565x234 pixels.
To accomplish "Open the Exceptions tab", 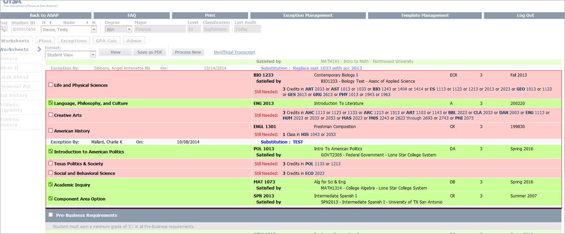I will coord(73,41).
